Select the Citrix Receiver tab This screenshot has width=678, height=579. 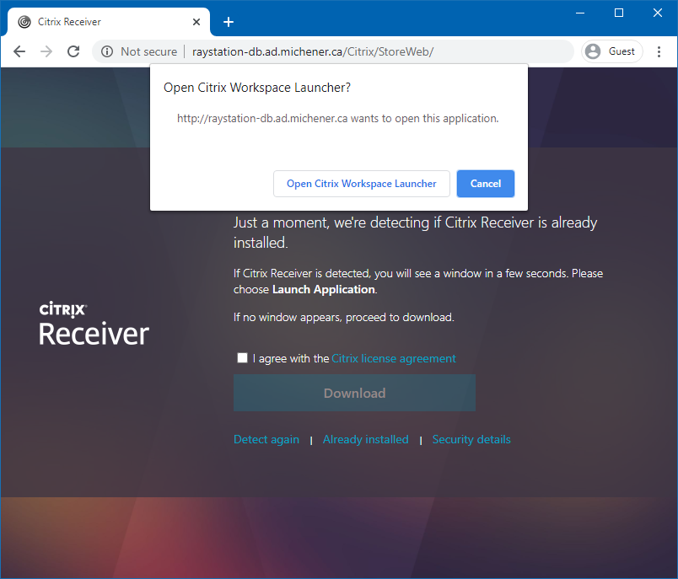tap(109, 22)
